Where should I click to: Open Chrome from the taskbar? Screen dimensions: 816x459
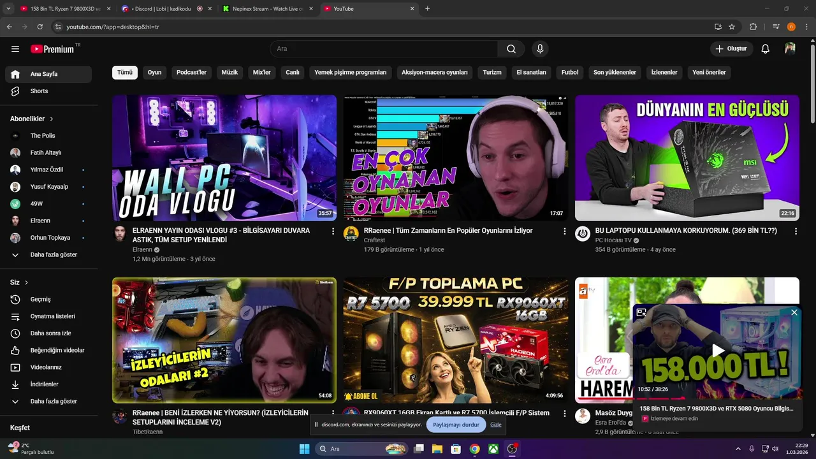[474, 449]
